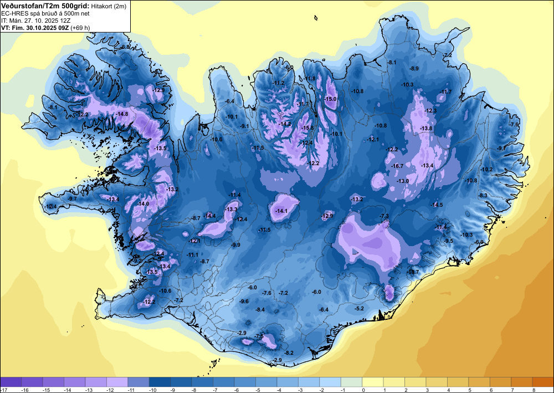The image size is (554, 393).
Task: Click the darkest purple legend swatch right of -17
Action: point(11,382)
